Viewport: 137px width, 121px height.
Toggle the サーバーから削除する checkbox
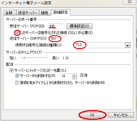(17, 76)
